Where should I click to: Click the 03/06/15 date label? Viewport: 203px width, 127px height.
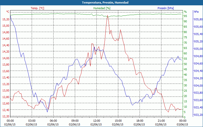pyautogui.click(x=183, y=124)
